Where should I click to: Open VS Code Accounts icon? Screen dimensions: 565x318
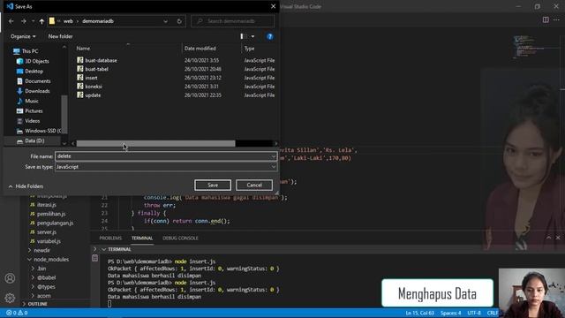(x=10, y=278)
